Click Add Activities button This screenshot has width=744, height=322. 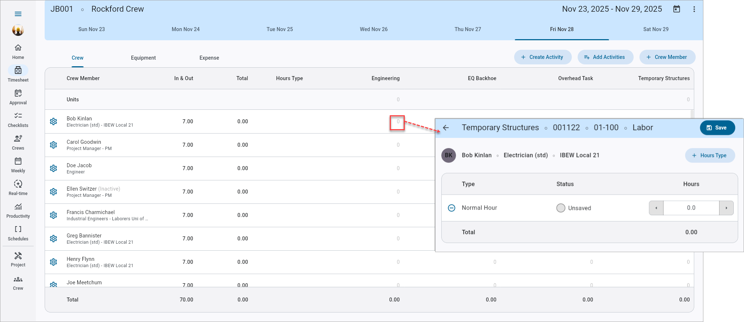pos(605,57)
